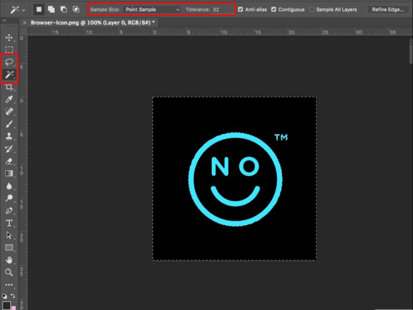The width and height of the screenshot is (413, 310).
Task: Disable the Contiguous option
Action: tap(273, 9)
